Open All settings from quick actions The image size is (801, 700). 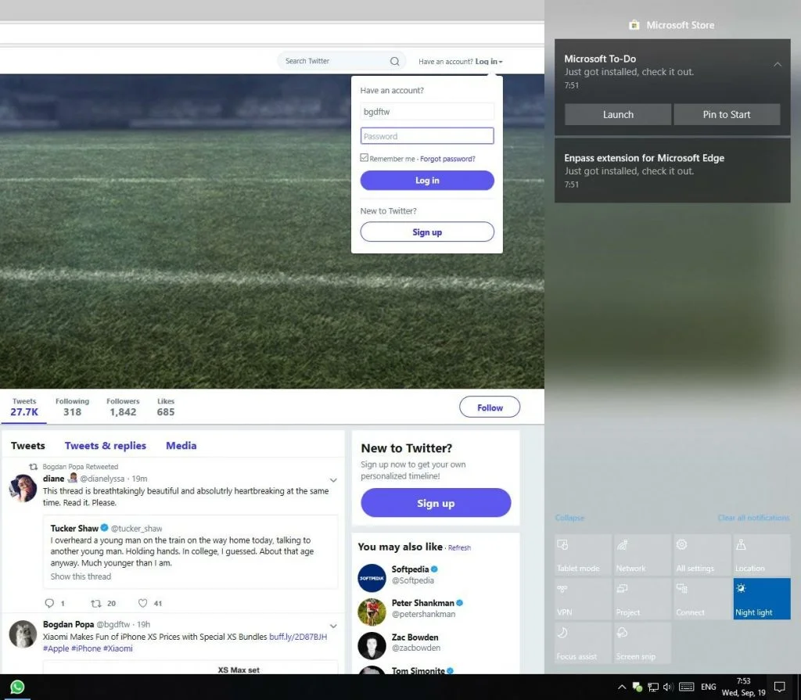click(701, 555)
